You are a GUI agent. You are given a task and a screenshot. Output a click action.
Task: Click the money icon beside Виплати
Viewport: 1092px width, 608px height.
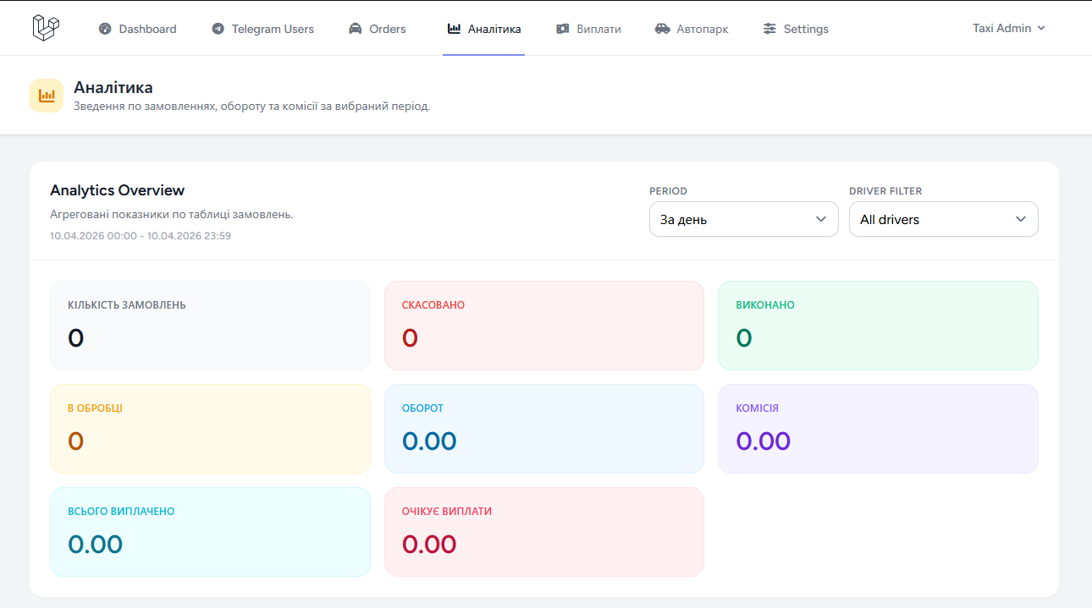pos(563,29)
